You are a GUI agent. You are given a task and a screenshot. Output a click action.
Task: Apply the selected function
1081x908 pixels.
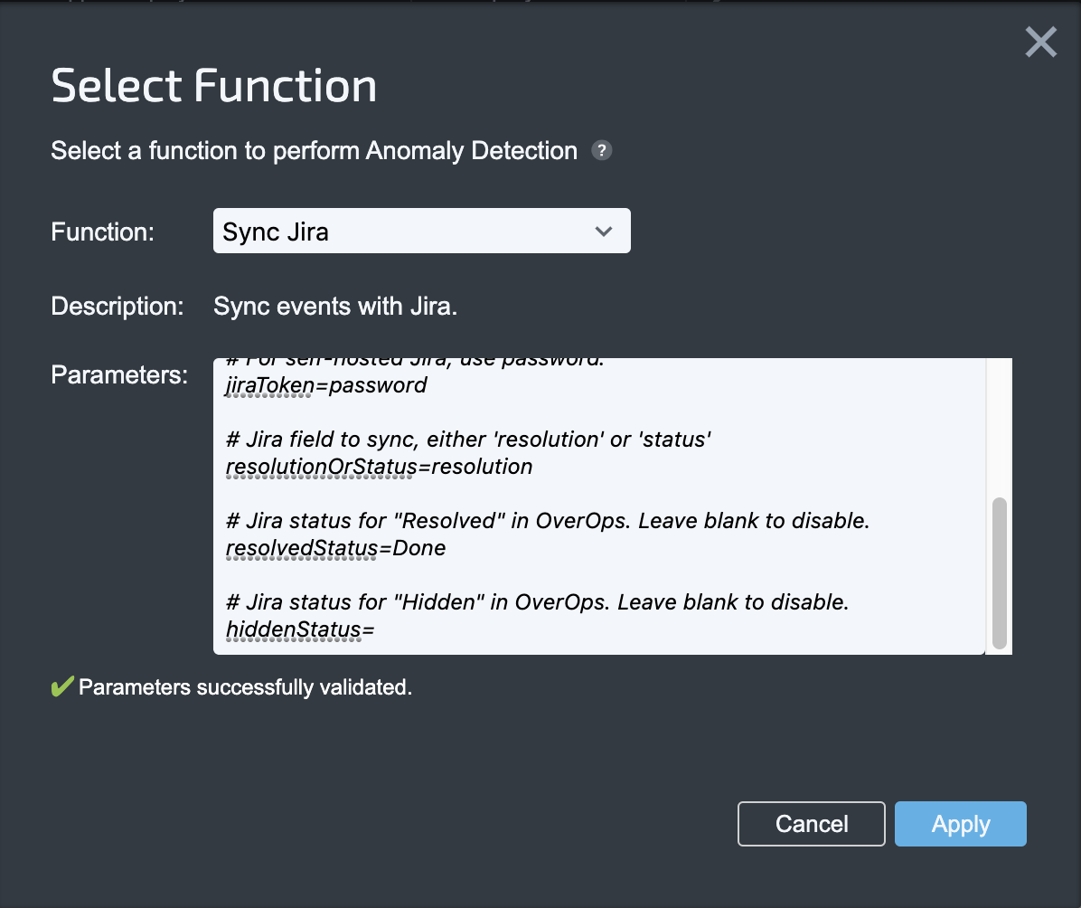click(x=960, y=824)
